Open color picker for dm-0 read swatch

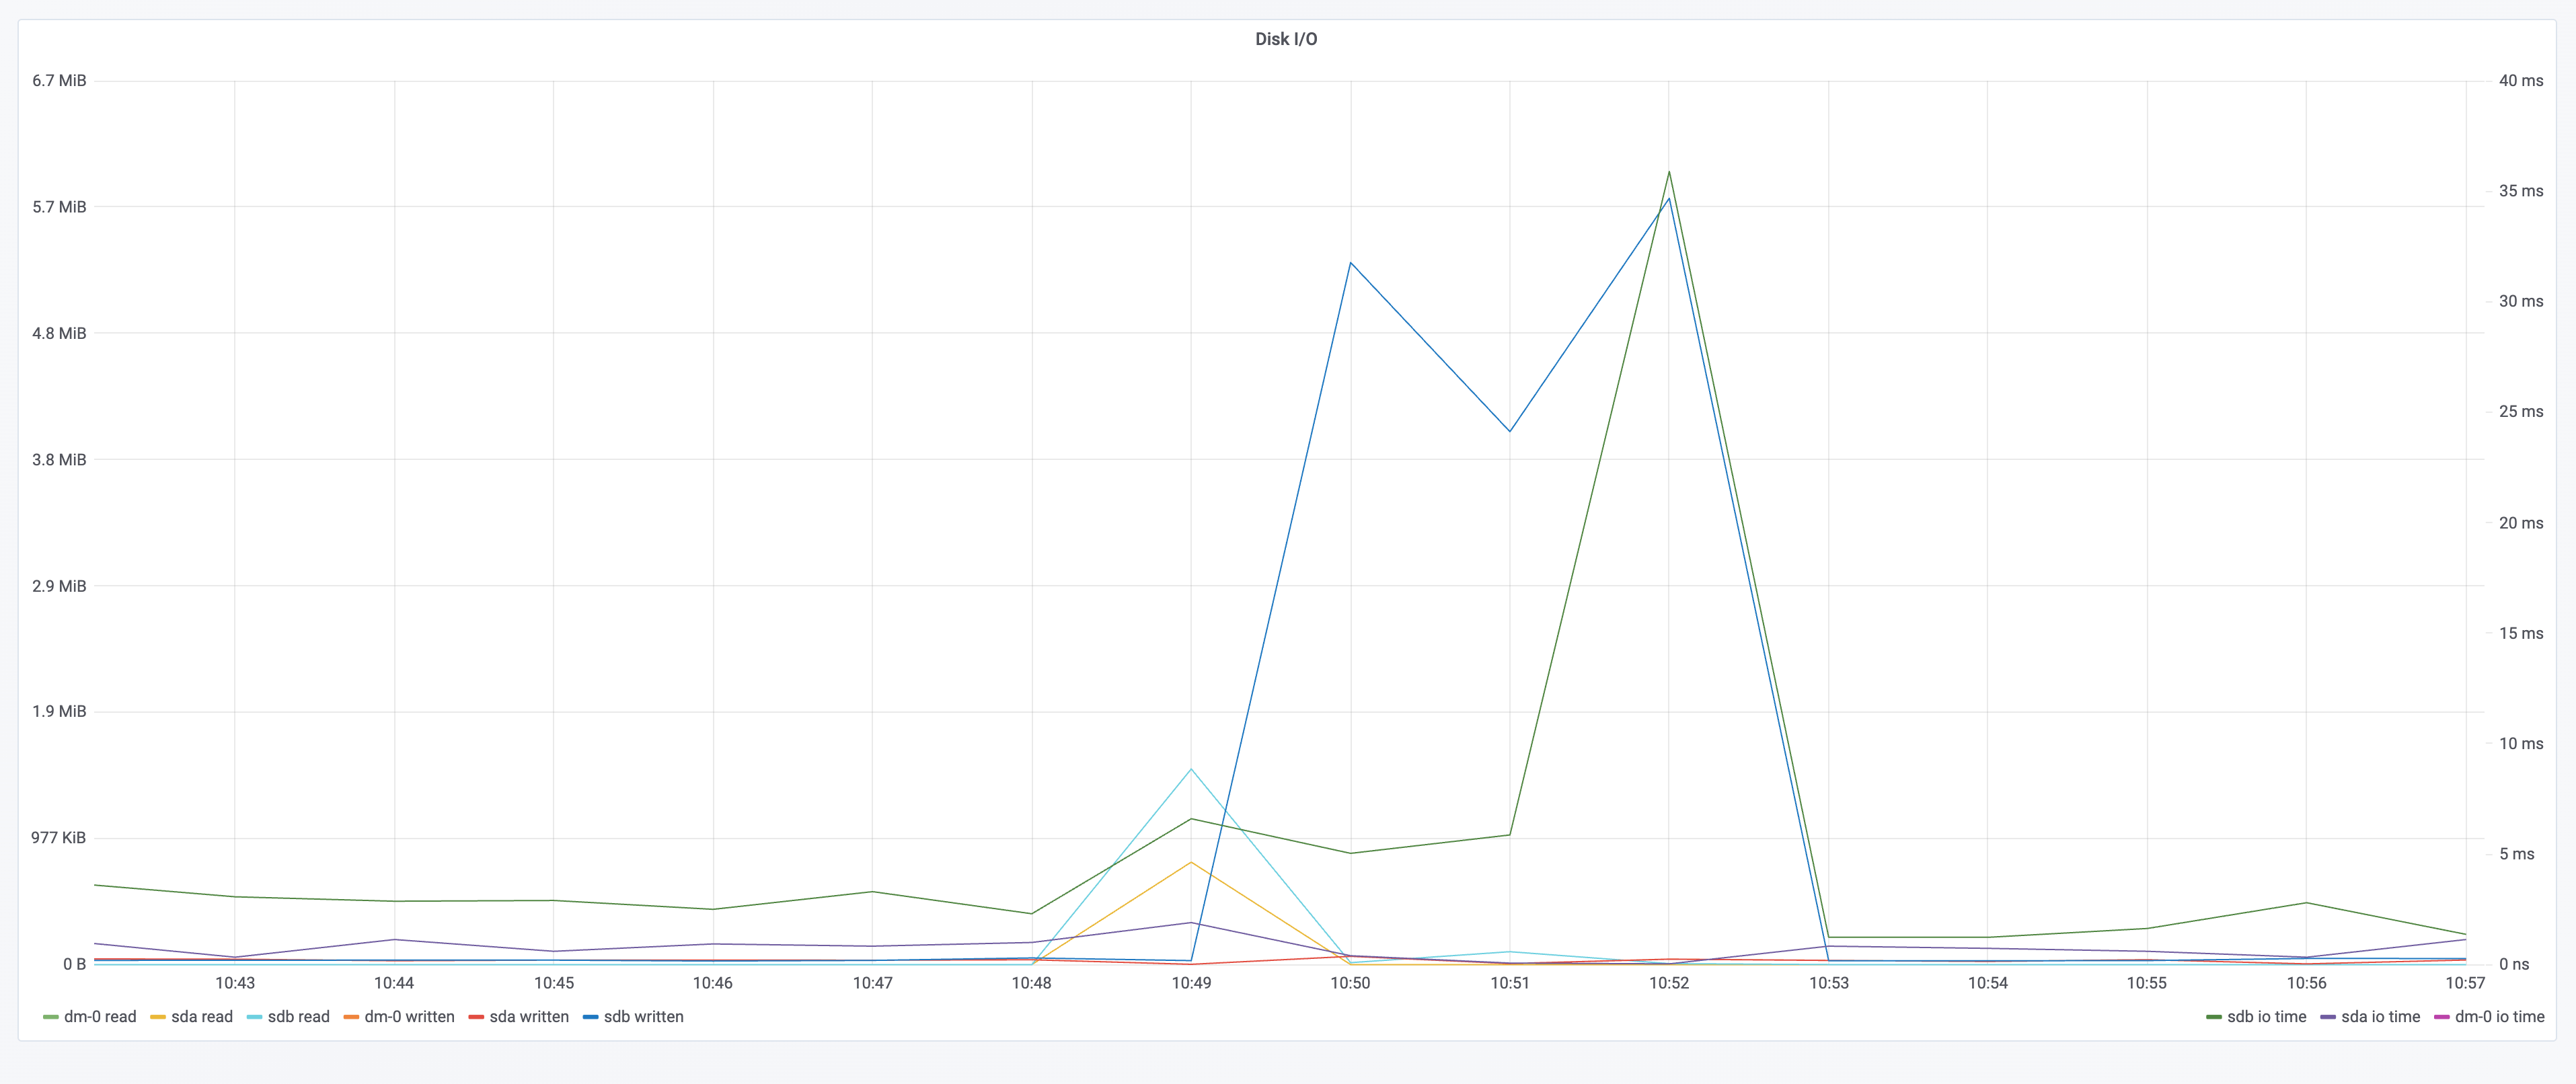pyautogui.click(x=50, y=1017)
